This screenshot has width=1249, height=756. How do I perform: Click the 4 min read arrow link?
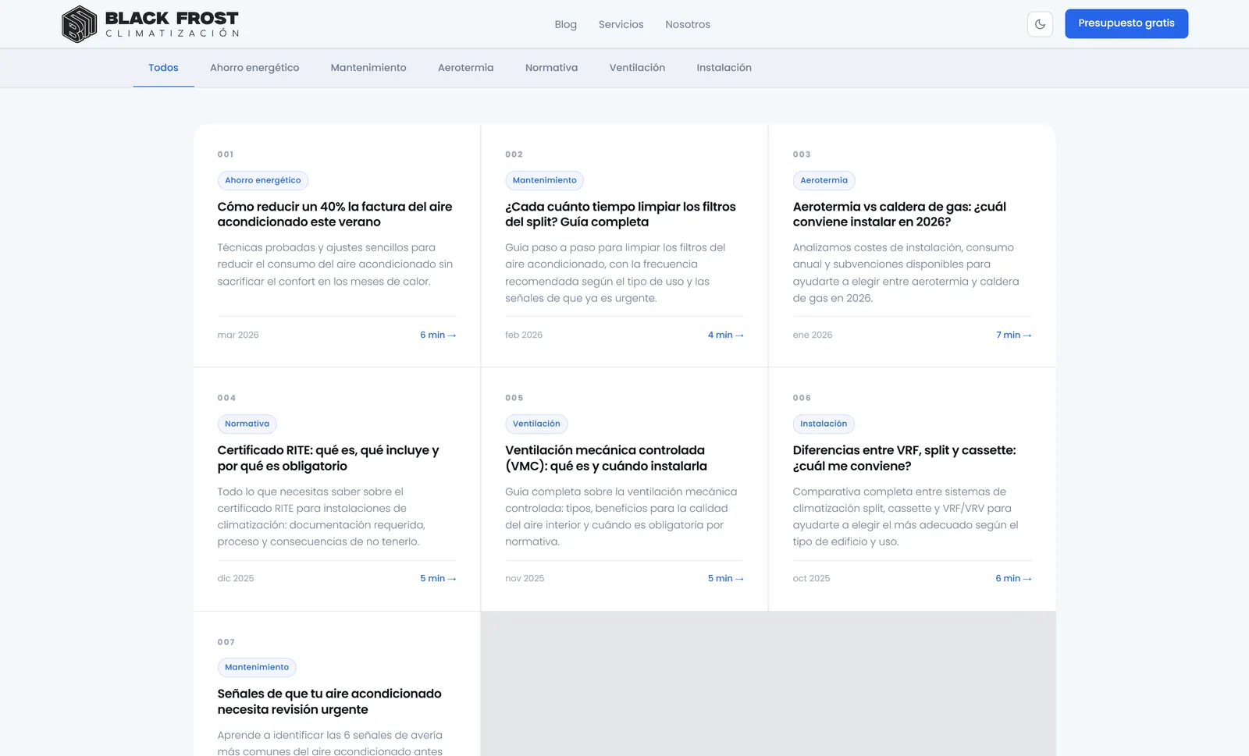tap(725, 335)
